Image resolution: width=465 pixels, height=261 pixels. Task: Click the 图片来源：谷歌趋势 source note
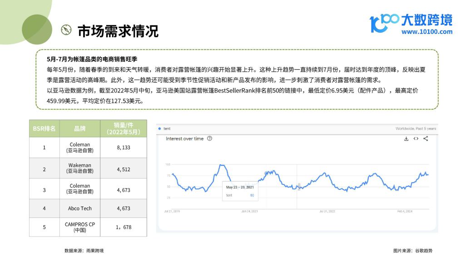tap(413, 251)
